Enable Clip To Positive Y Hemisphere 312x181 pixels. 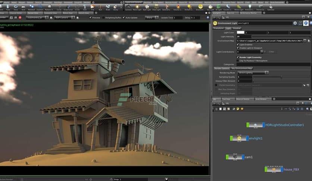click(238, 61)
